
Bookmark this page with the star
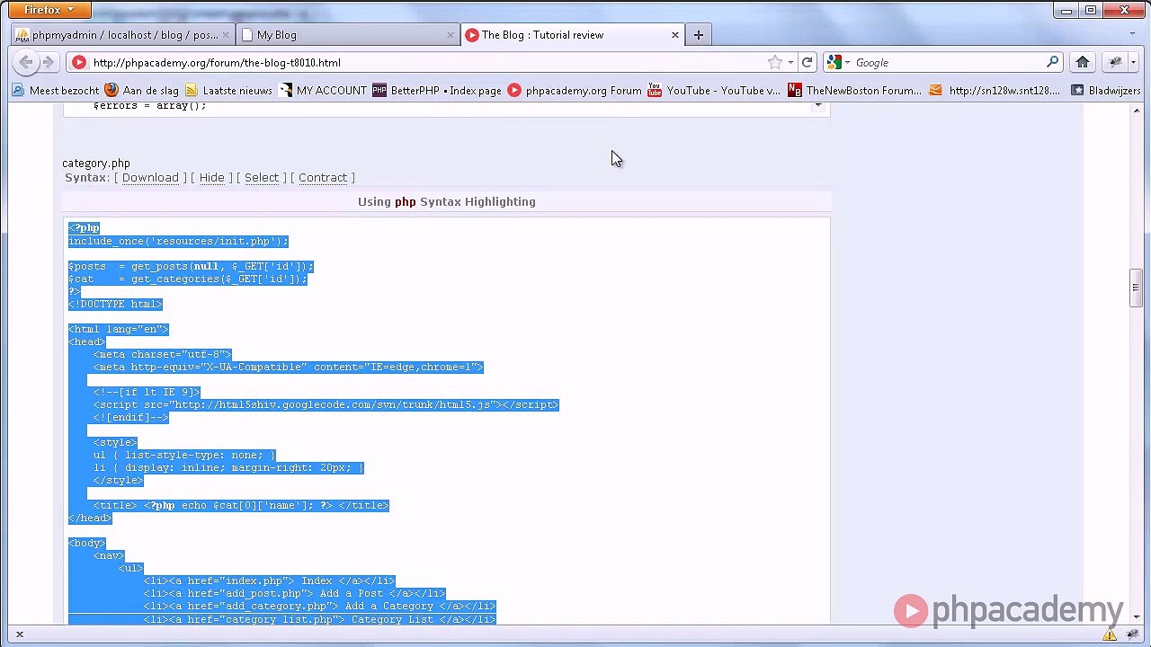pos(775,62)
